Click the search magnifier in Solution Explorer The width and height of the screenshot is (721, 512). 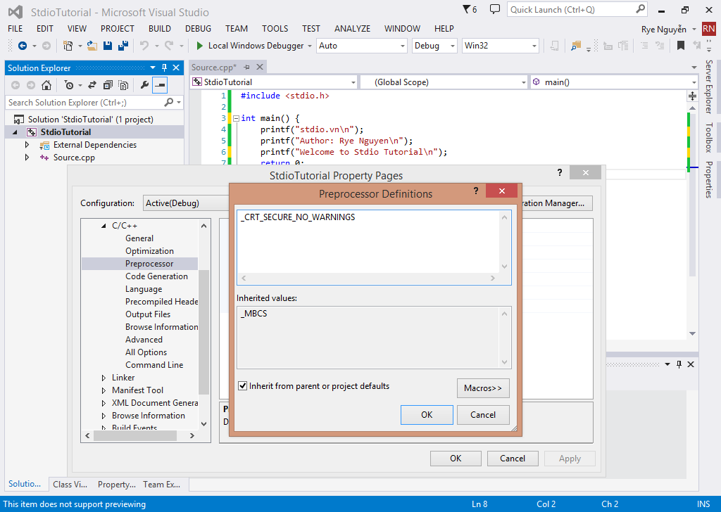coord(169,102)
